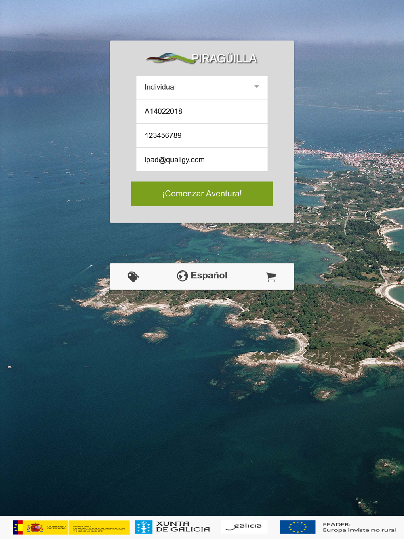Click the globe language icon

182,276
